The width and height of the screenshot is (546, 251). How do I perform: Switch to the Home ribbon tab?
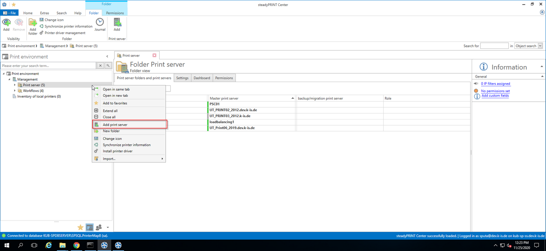point(28,13)
